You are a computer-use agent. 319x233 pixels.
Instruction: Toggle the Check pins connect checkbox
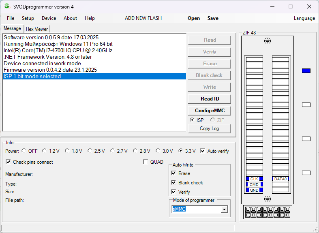(x=8, y=162)
